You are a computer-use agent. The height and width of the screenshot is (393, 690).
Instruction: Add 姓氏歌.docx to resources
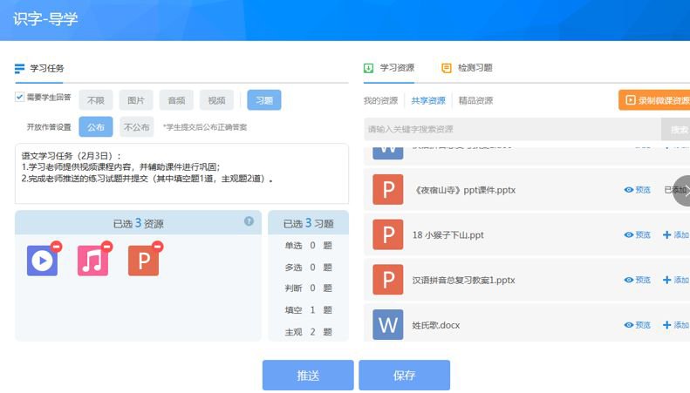(676, 325)
